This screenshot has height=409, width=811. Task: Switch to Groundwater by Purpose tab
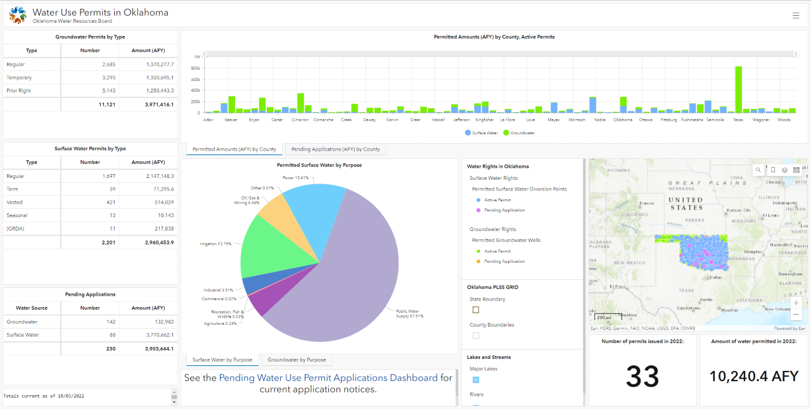pyautogui.click(x=297, y=360)
